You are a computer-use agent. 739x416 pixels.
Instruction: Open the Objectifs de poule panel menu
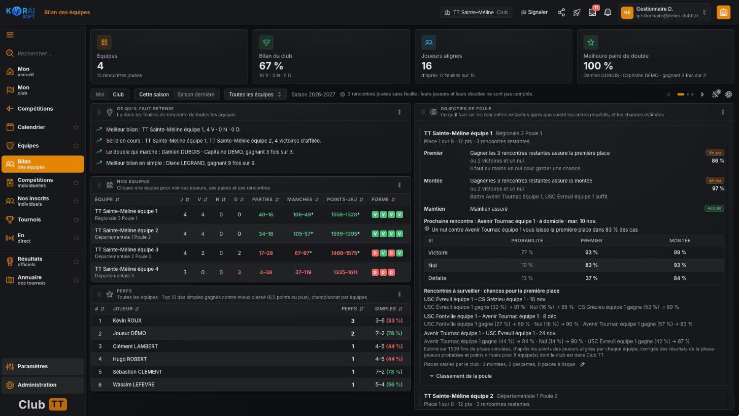723,112
